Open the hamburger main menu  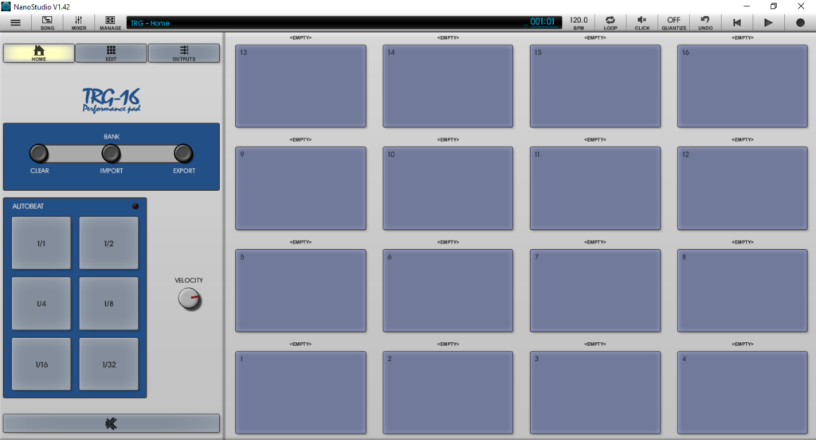16,22
